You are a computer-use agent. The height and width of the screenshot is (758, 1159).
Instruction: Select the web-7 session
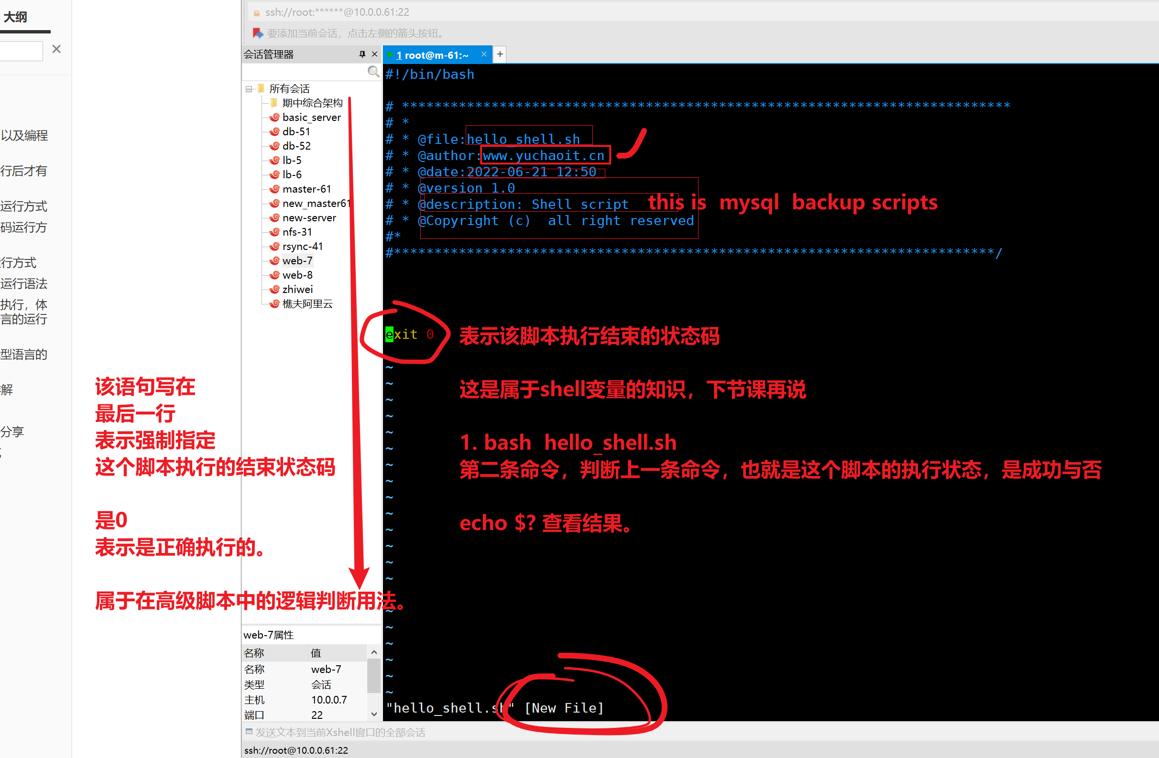[x=297, y=260]
